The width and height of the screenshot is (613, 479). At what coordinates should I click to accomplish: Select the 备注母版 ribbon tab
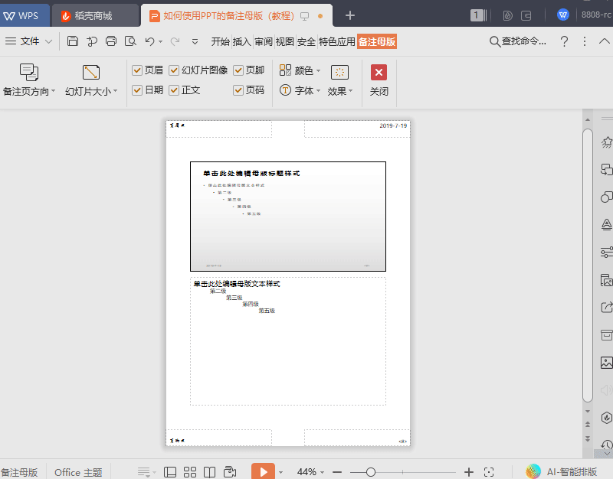point(377,41)
